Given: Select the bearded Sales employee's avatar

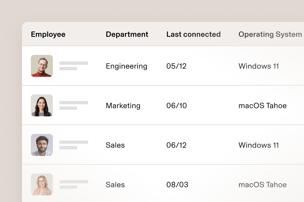Looking at the screenshot, I should [42, 145].
